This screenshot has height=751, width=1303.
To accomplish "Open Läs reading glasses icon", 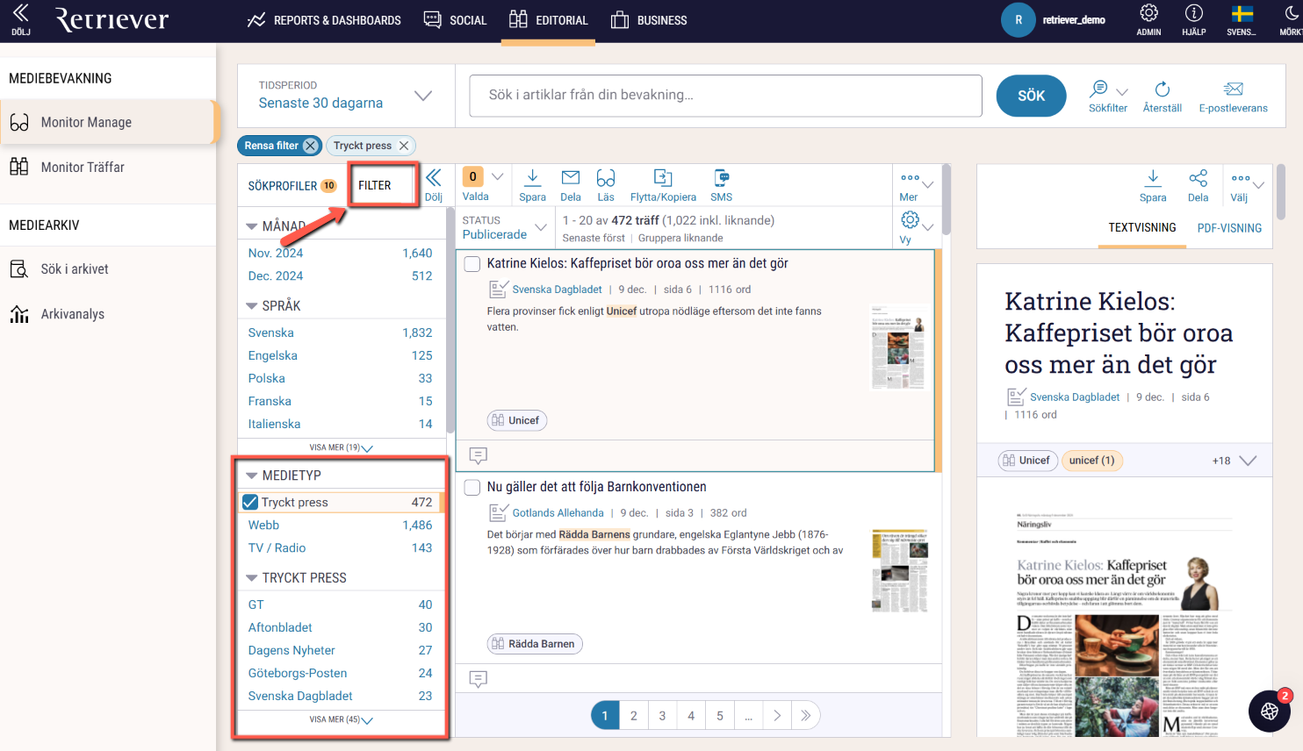I will [606, 185].
